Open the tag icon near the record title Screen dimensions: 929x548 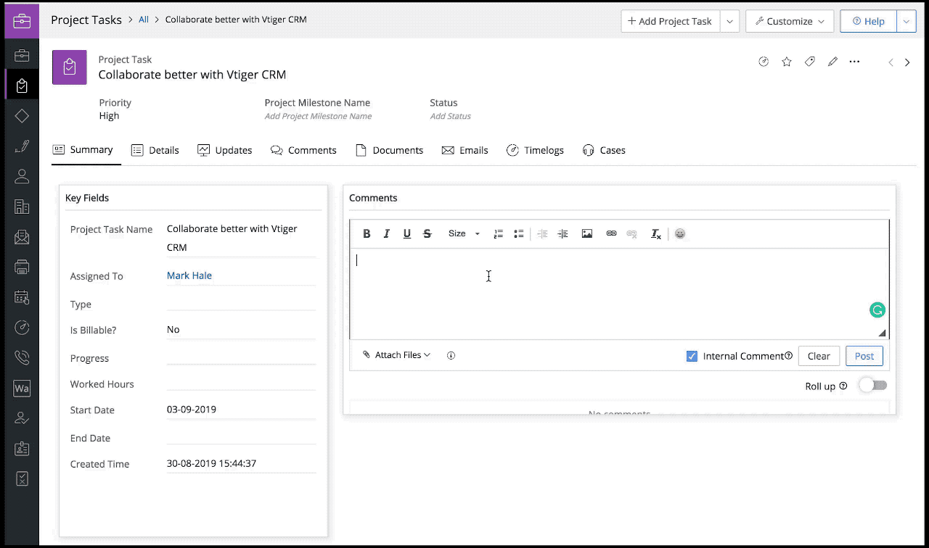[809, 62]
